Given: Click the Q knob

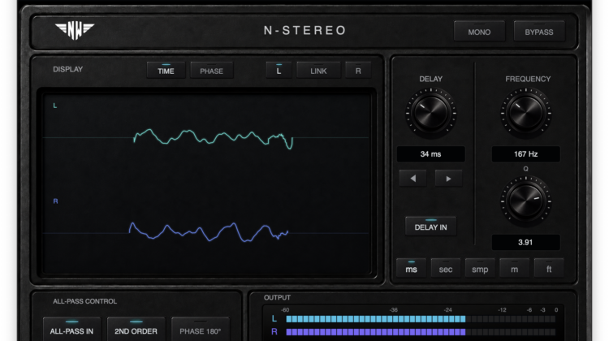Looking at the screenshot, I should tap(526, 201).
